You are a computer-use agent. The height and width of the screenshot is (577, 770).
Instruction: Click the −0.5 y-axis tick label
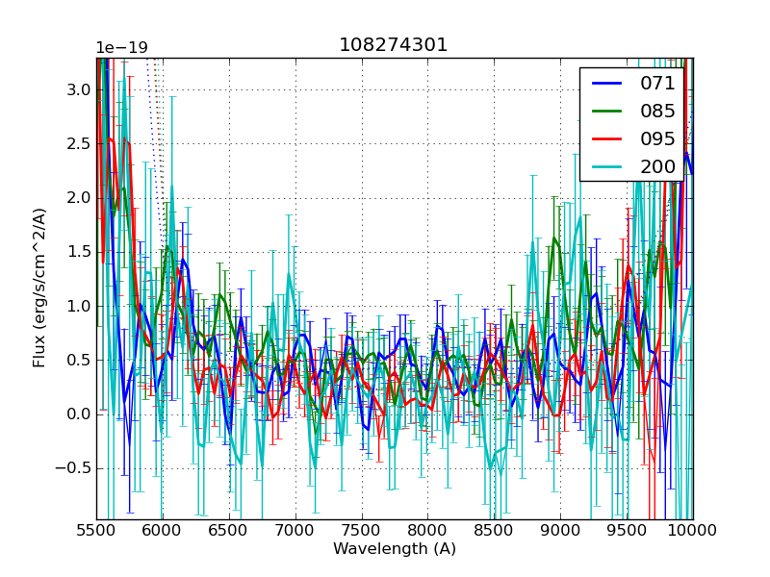pyautogui.click(x=72, y=468)
